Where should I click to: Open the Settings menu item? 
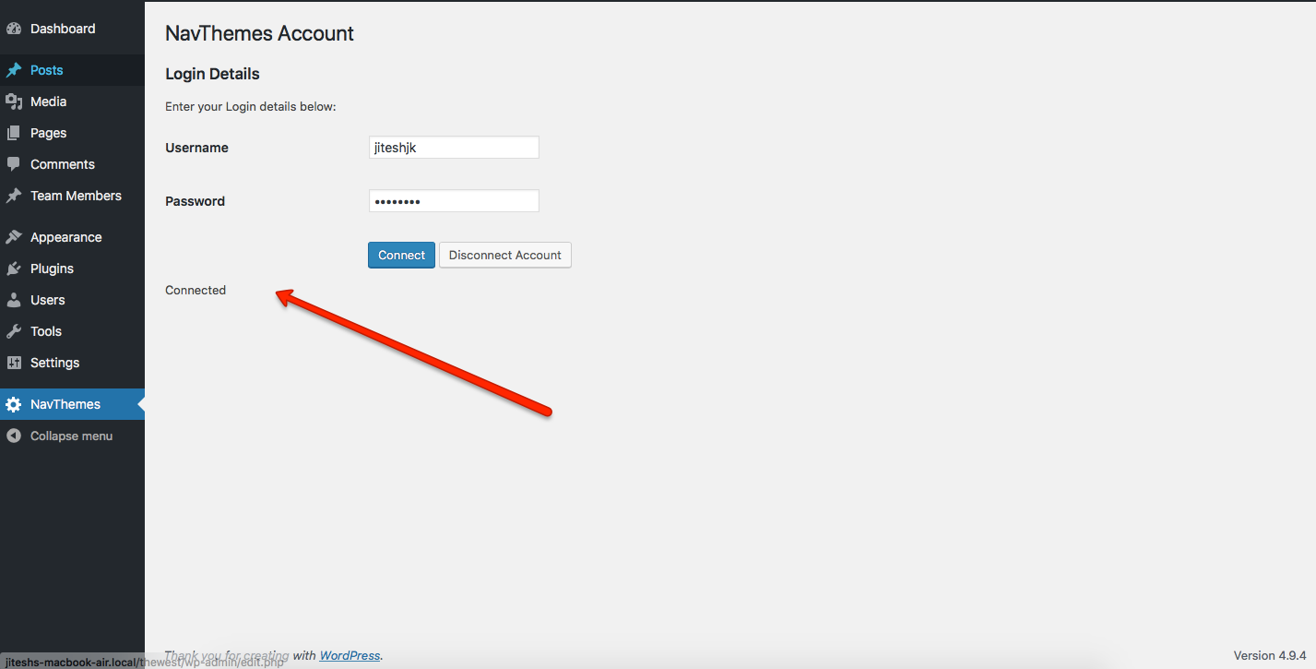(x=72, y=363)
